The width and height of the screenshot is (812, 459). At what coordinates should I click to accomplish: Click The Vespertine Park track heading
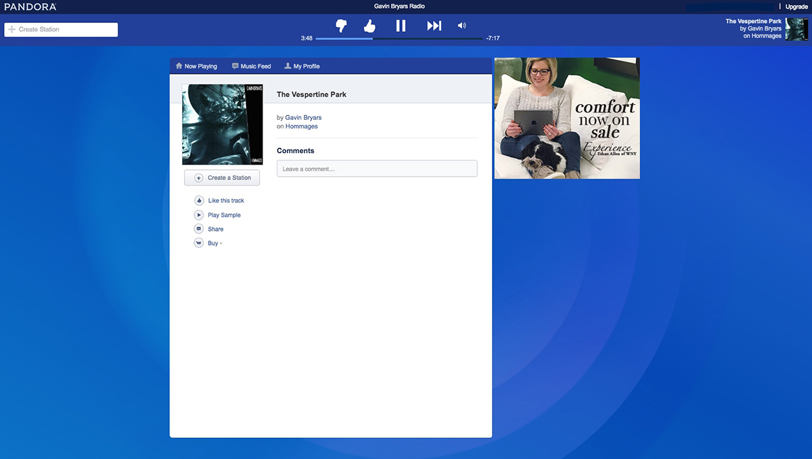point(311,95)
